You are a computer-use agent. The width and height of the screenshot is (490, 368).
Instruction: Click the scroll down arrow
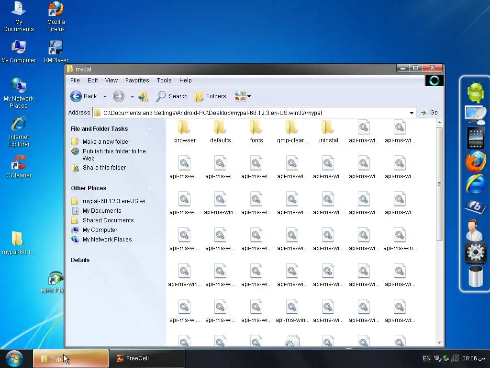coord(439,343)
